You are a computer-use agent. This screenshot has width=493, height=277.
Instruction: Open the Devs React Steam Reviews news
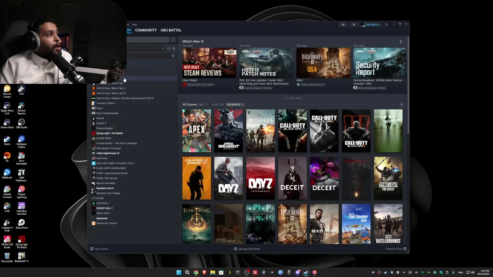[x=209, y=63]
